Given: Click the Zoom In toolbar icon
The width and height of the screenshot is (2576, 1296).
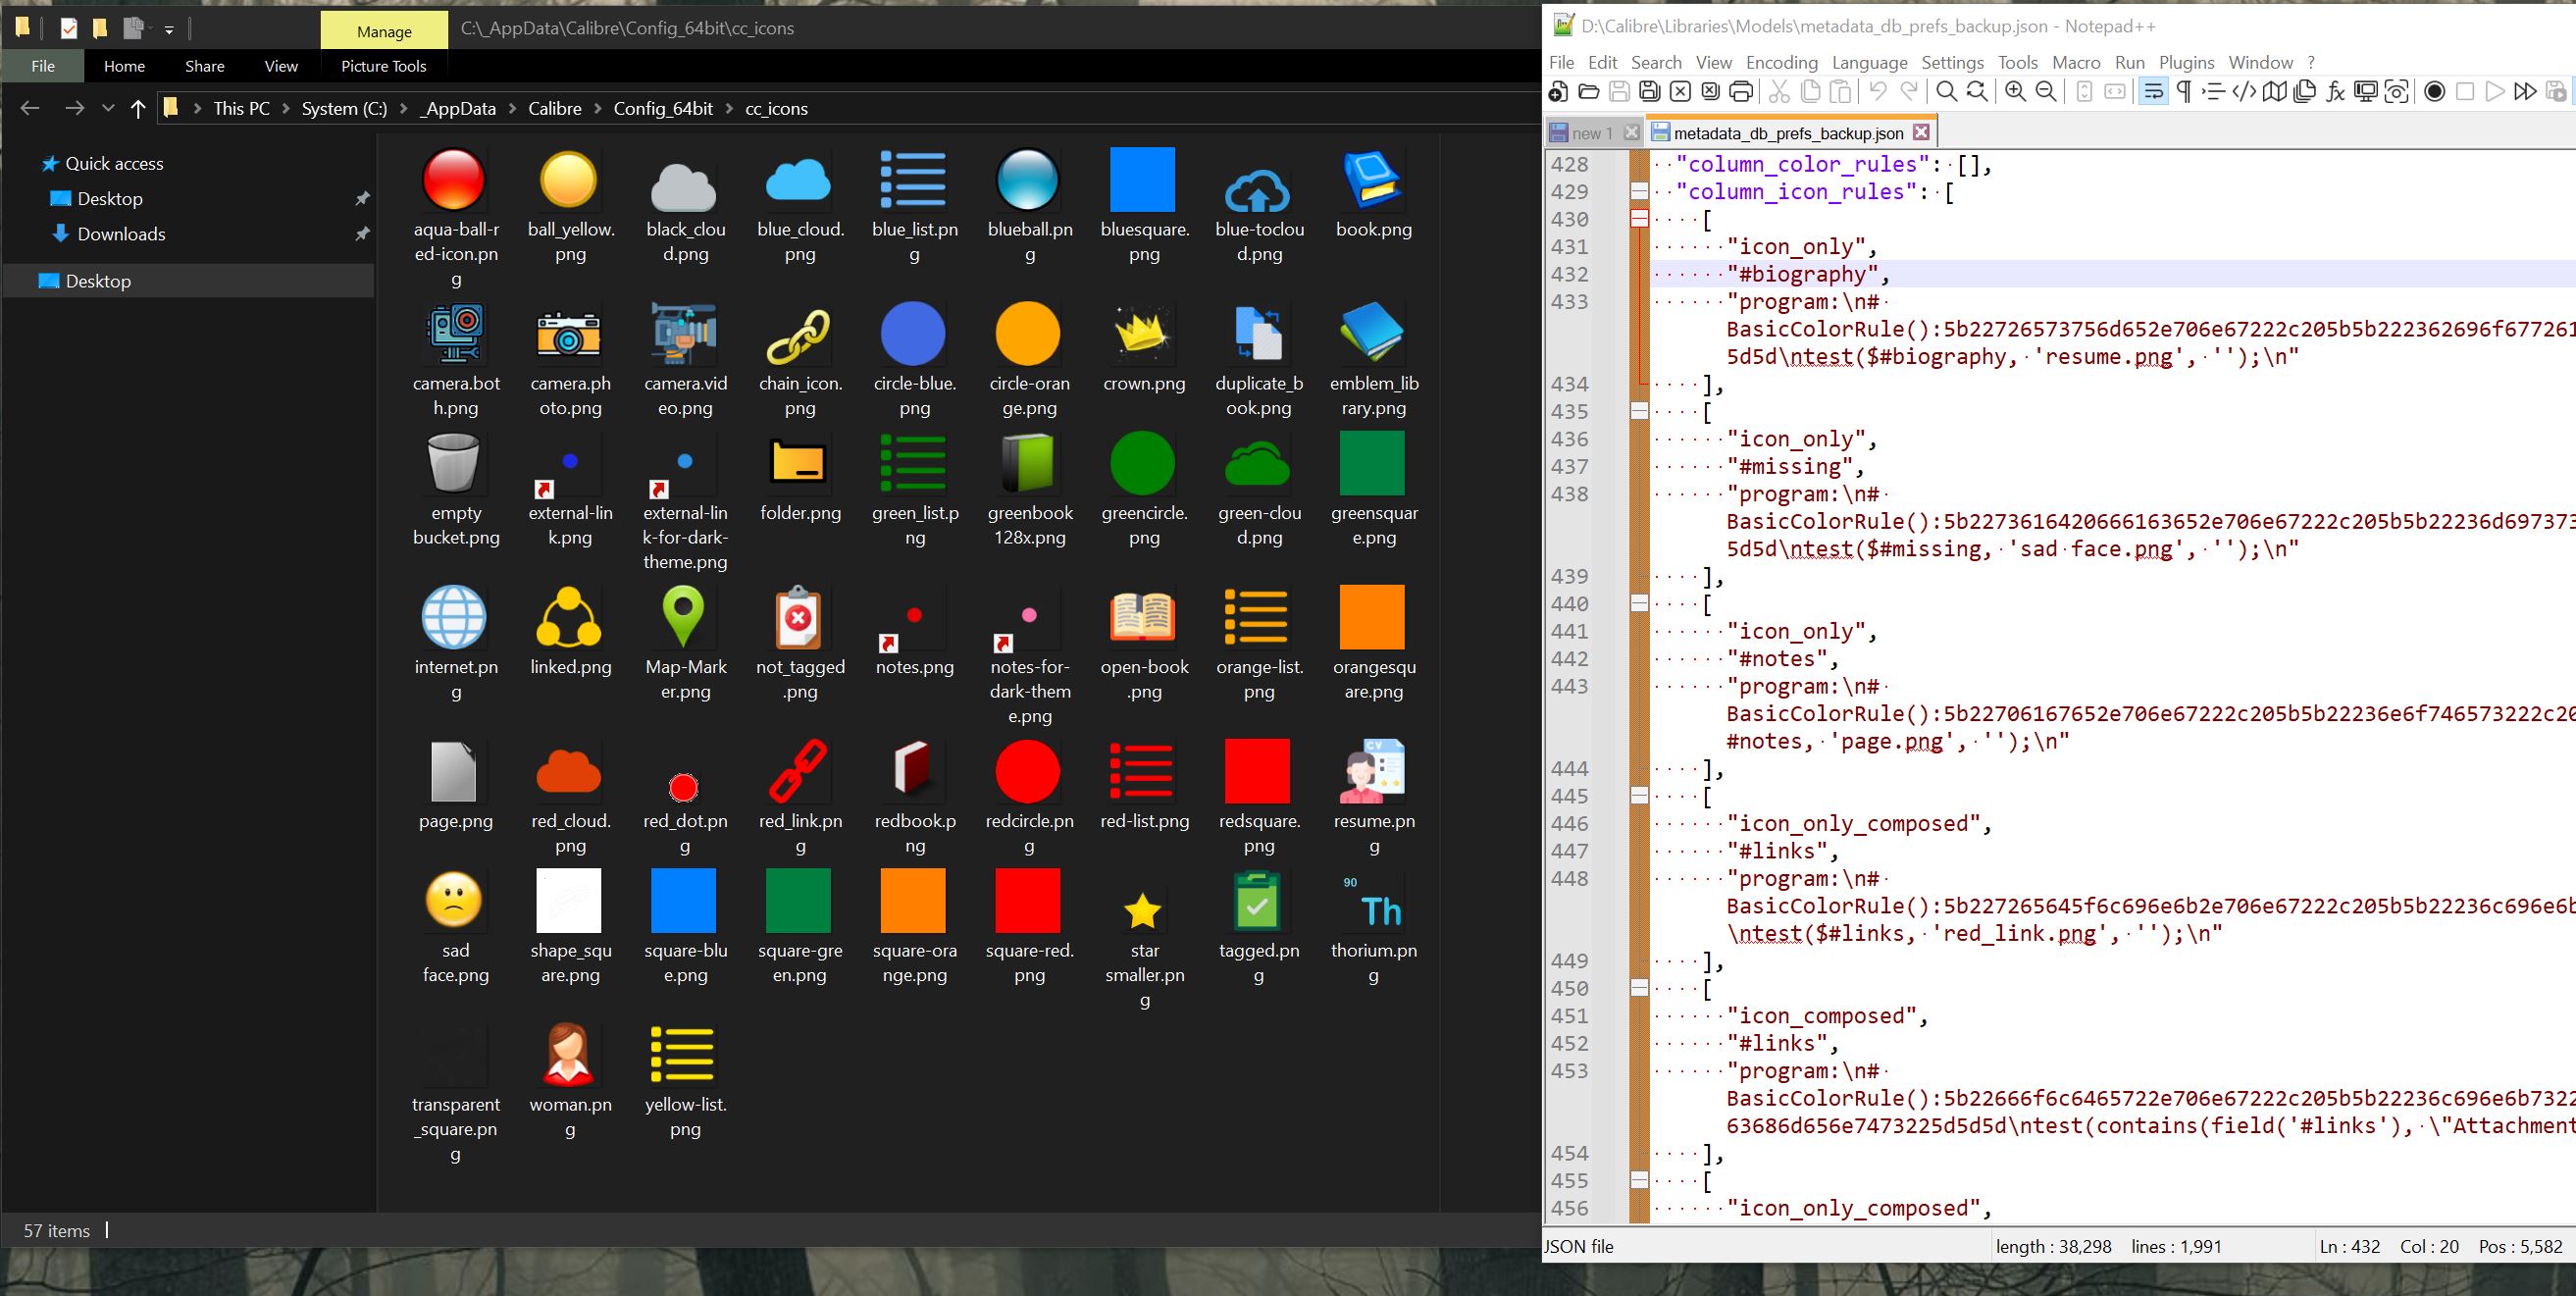Looking at the screenshot, I should [x=2015, y=92].
